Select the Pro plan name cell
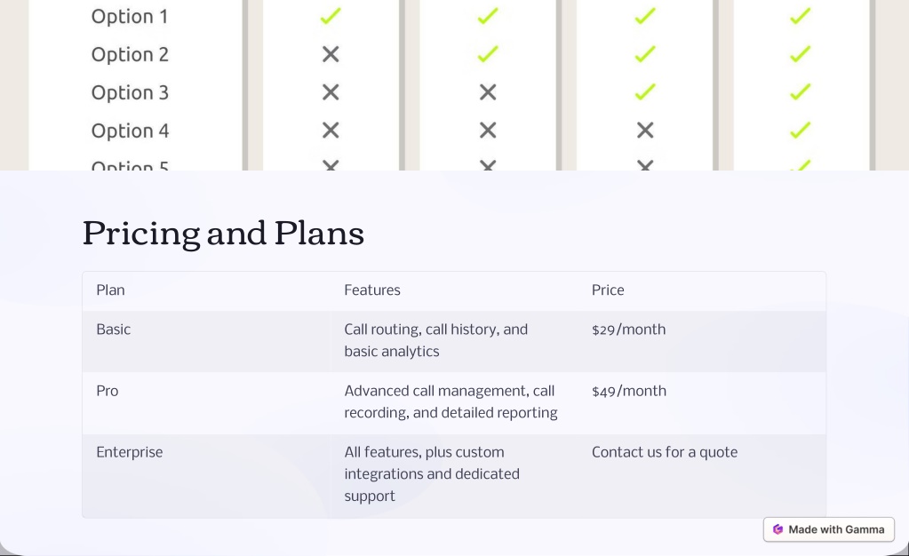This screenshot has height=556, width=909. (206, 402)
